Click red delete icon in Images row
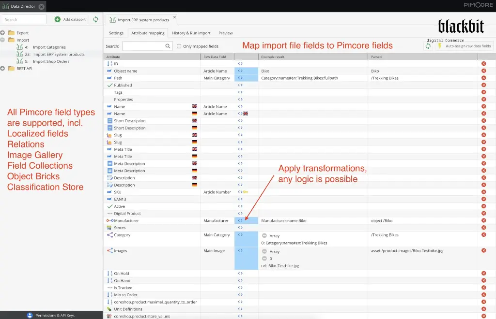496x319 pixels. 484,250
